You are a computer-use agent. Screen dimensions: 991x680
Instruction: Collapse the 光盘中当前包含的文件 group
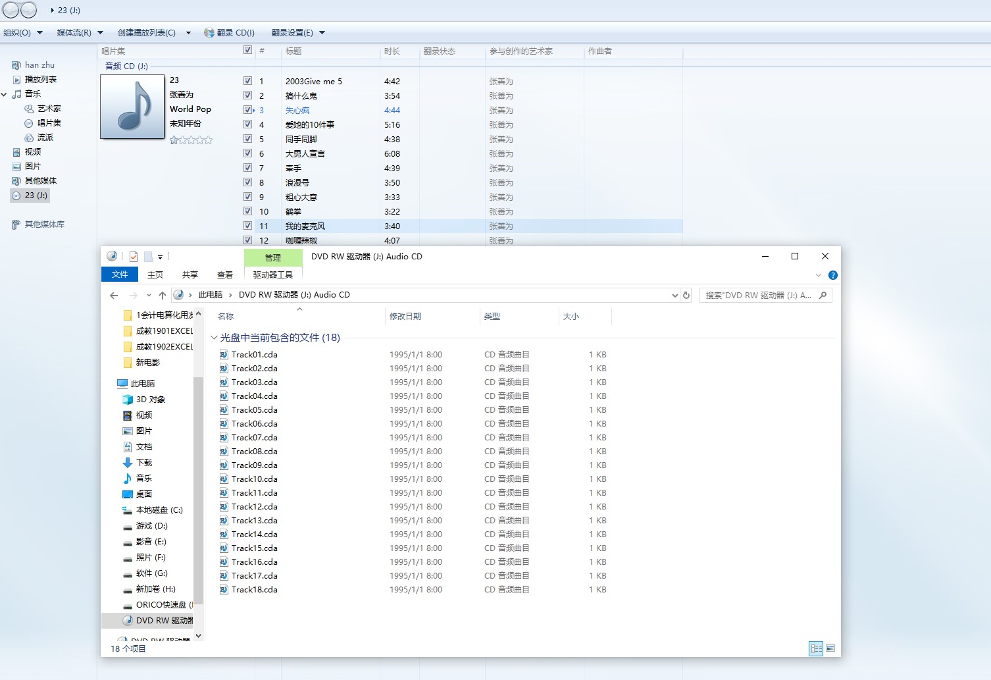(x=214, y=338)
